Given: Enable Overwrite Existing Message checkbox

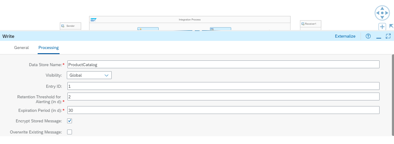Looking at the screenshot, I should pyautogui.click(x=70, y=132).
